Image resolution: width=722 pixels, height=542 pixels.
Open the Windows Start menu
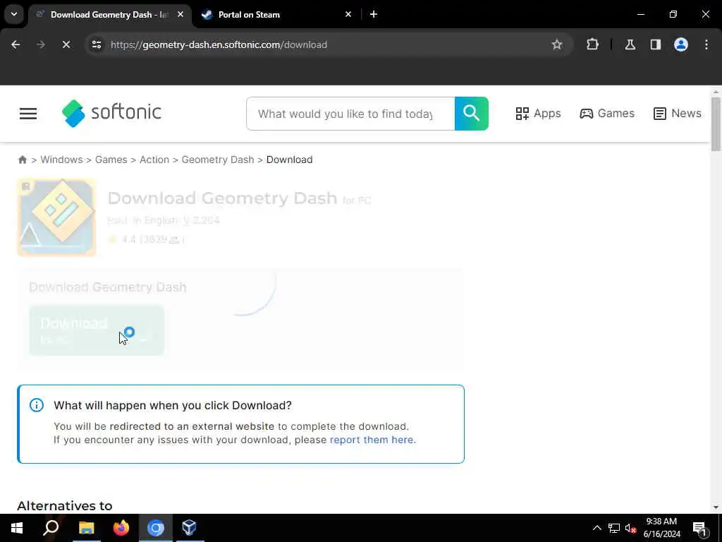coord(17,528)
